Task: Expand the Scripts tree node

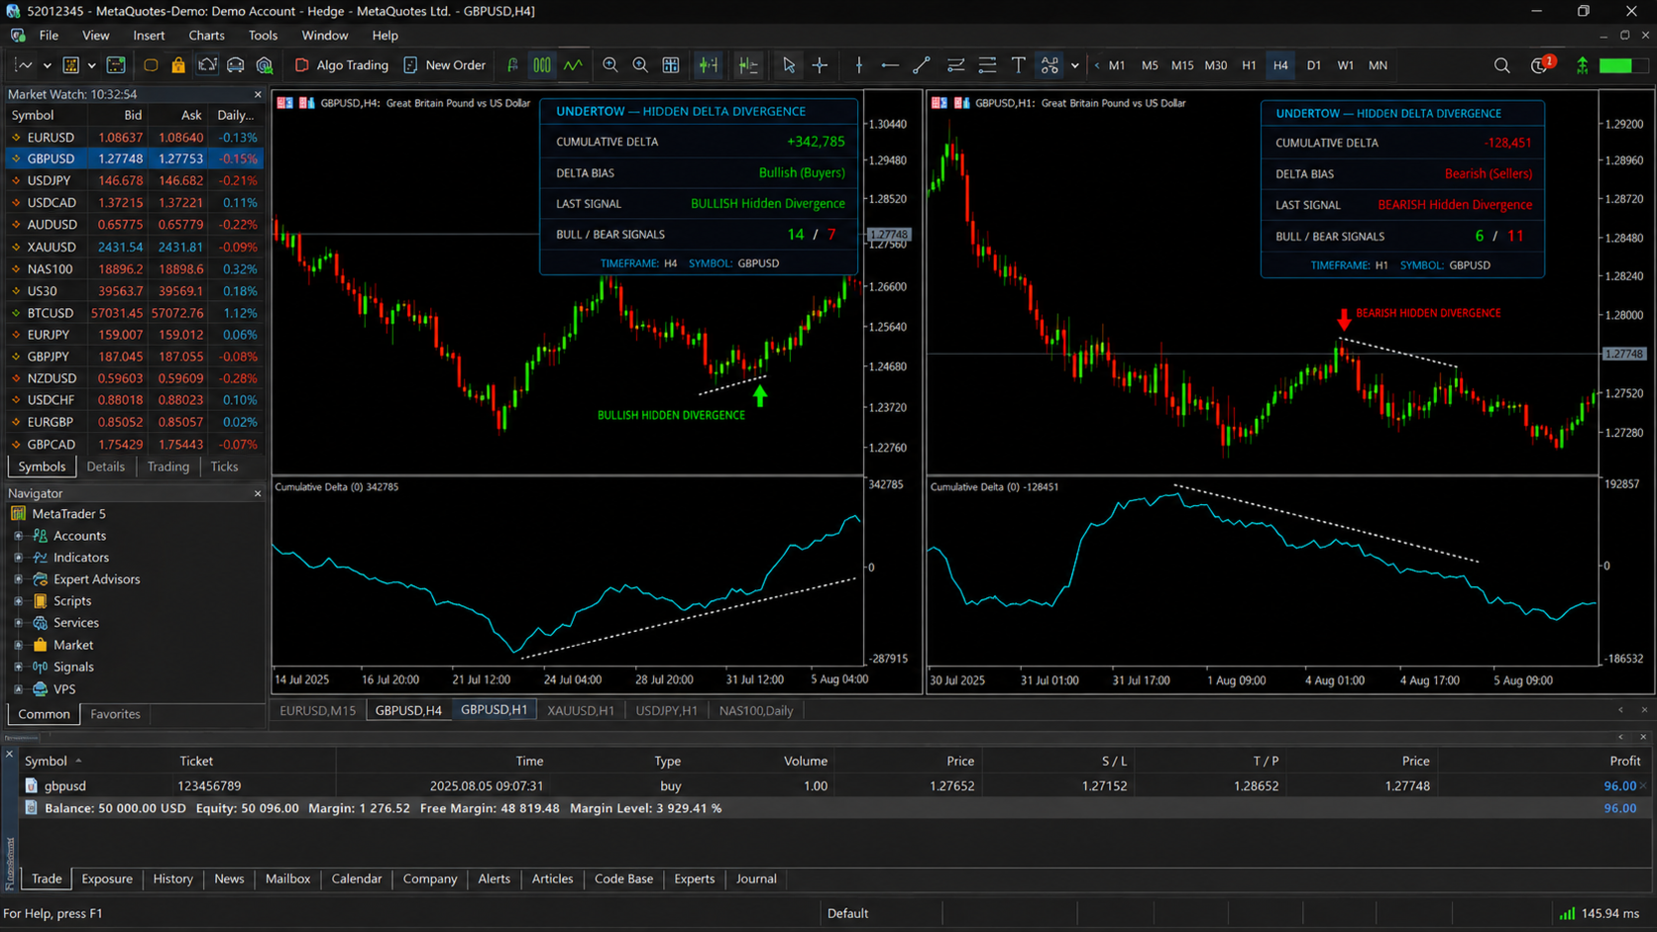Action: [x=18, y=601]
